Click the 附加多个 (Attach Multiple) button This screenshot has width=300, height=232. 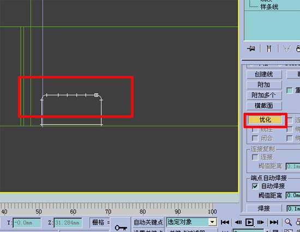264,95
